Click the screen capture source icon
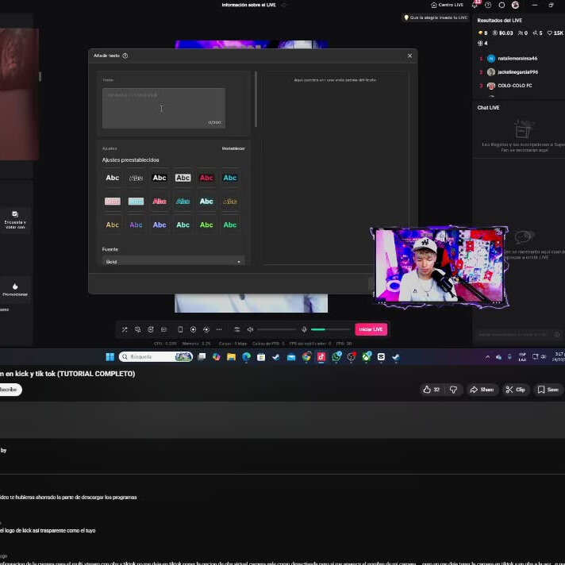This screenshot has height=565, width=565. (x=137, y=329)
